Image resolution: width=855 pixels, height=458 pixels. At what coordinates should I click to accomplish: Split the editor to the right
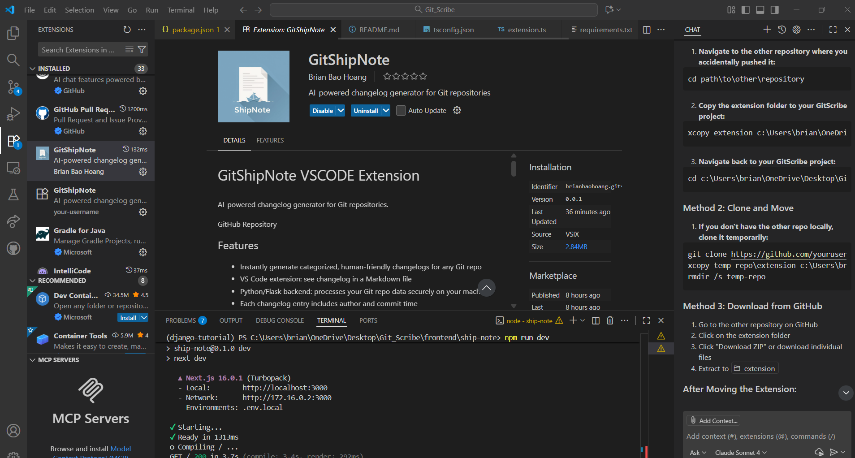pyautogui.click(x=647, y=30)
